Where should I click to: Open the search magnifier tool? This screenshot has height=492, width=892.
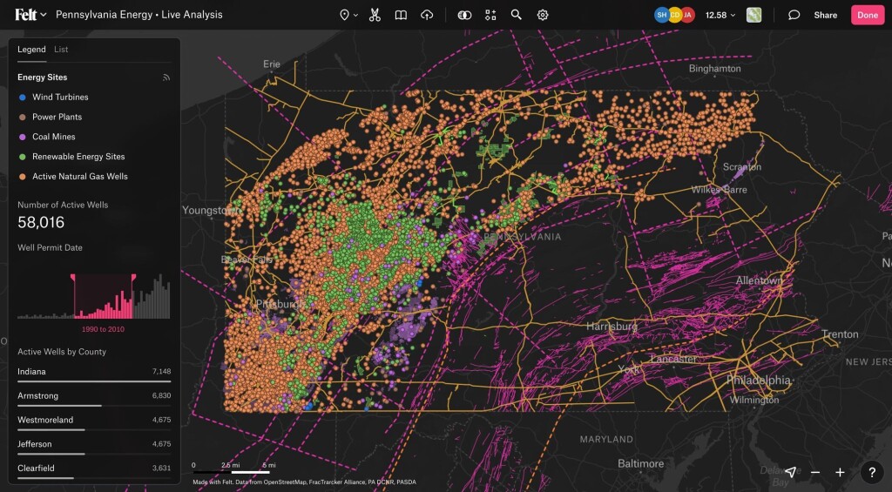[516, 15]
